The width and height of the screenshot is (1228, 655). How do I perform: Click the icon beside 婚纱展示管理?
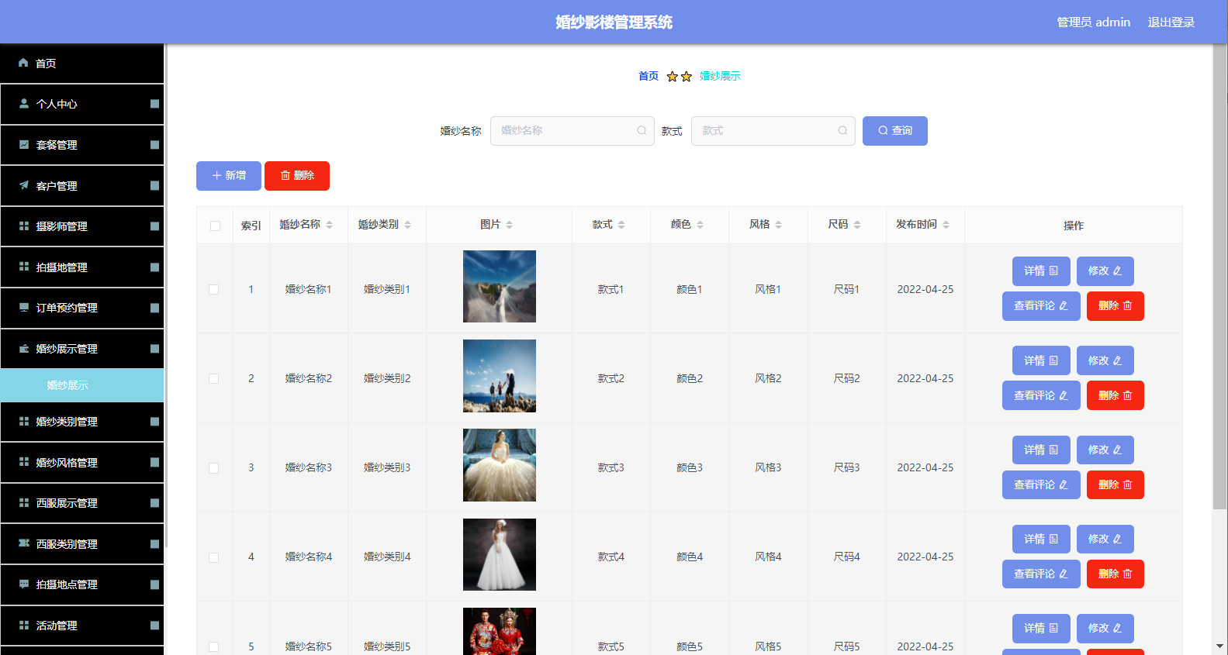pyautogui.click(x=24, y=348)
